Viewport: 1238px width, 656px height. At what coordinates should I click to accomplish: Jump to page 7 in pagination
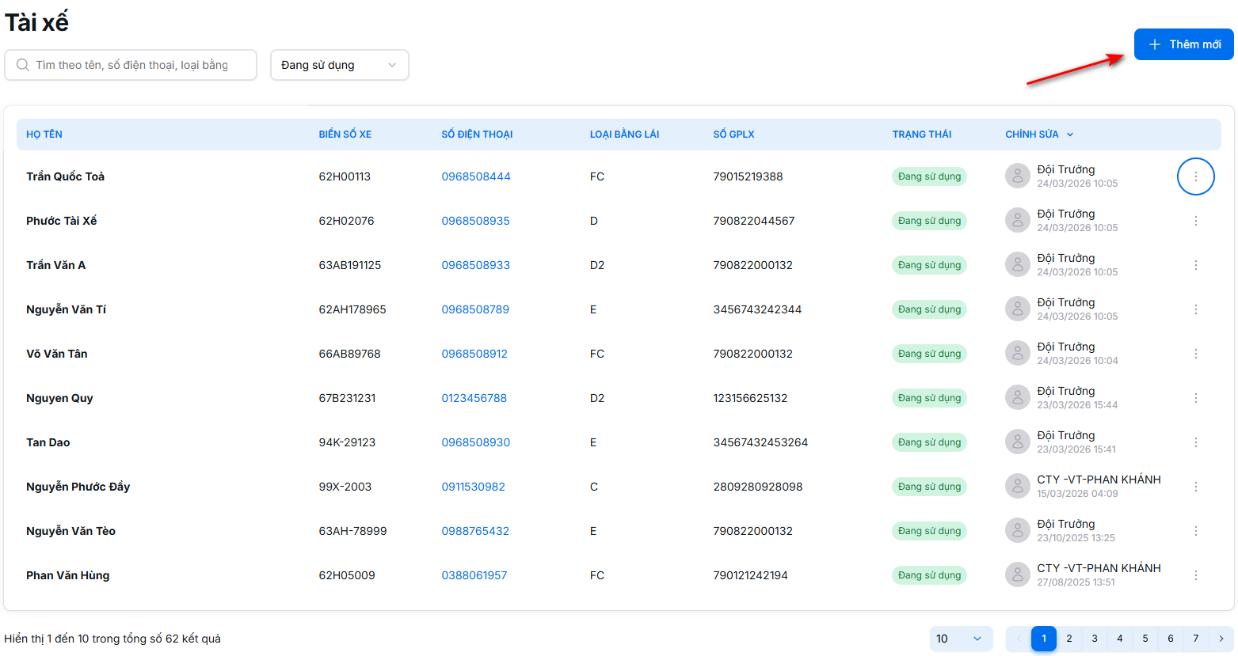pos(1195,639)
